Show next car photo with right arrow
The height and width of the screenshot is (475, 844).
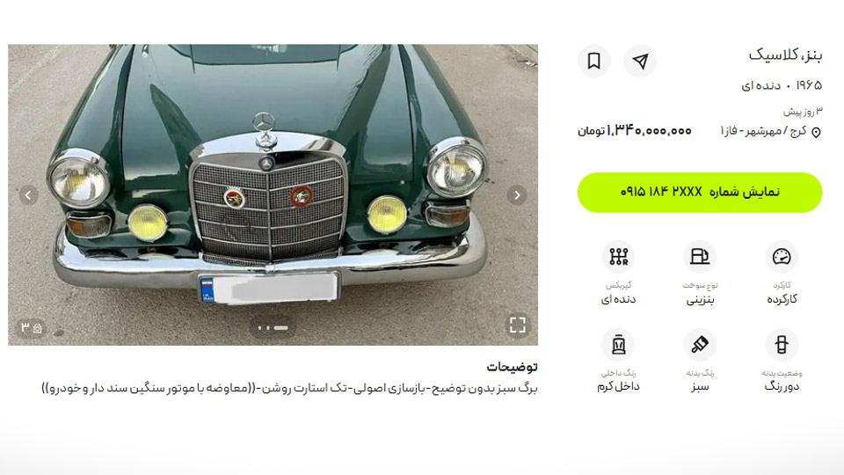(x=517, y=195)
